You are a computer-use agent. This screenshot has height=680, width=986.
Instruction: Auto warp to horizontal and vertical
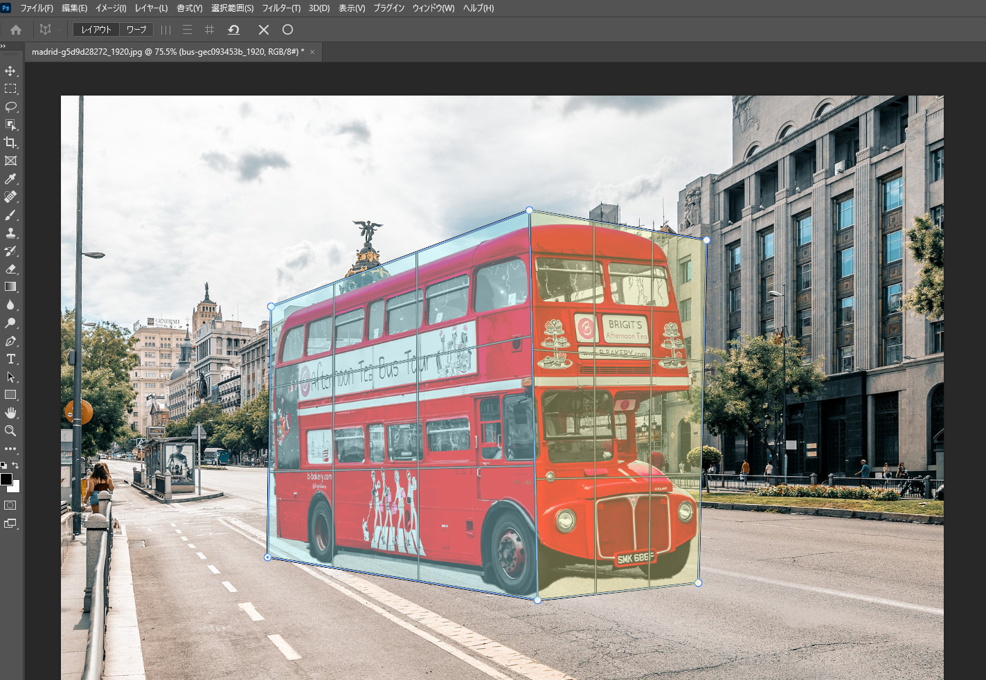(209, 30)
